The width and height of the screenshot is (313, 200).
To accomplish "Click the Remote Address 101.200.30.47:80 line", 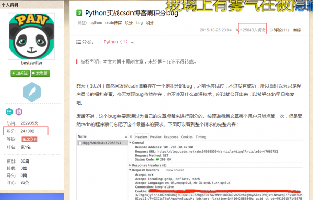I will click(x=164, y=147).
